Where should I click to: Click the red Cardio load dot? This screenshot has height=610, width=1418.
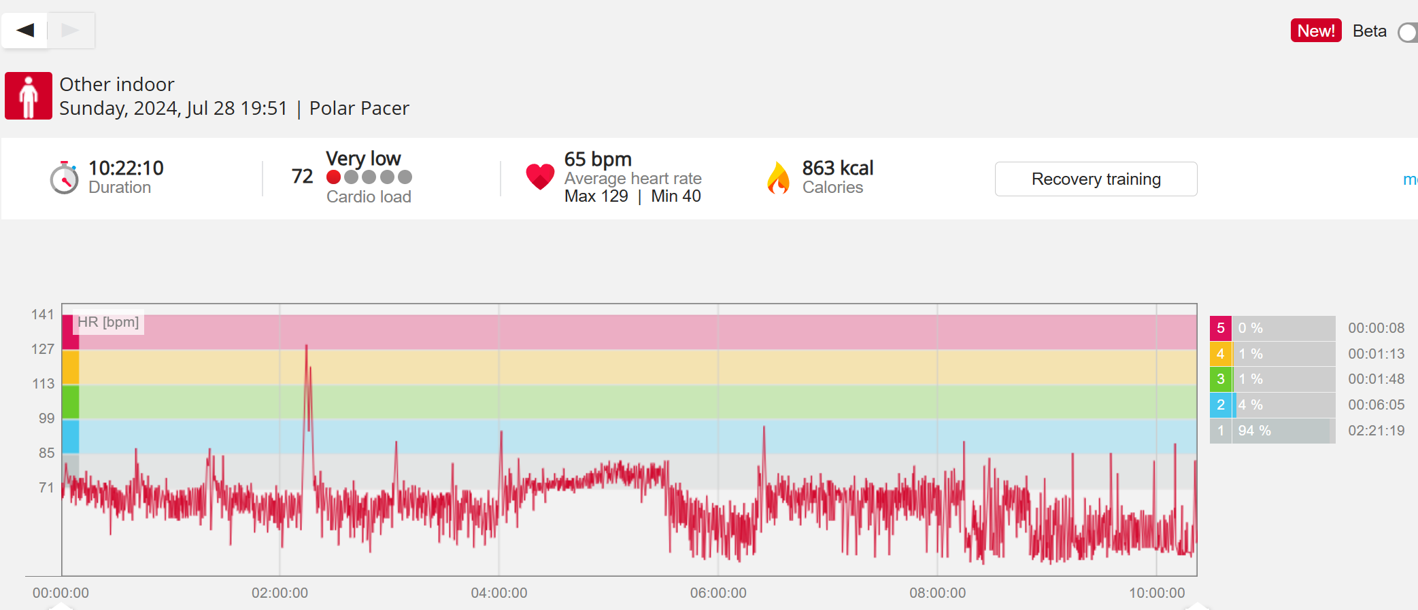333,177
